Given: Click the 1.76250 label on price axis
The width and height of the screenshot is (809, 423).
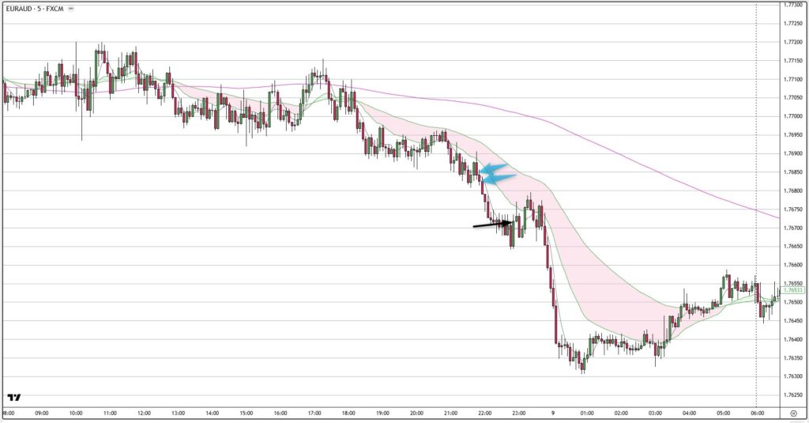Looking at the screenshot, I should (792, 395).
